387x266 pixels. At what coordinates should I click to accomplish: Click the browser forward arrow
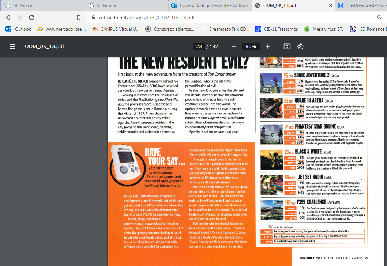click(x=20, y=18)
